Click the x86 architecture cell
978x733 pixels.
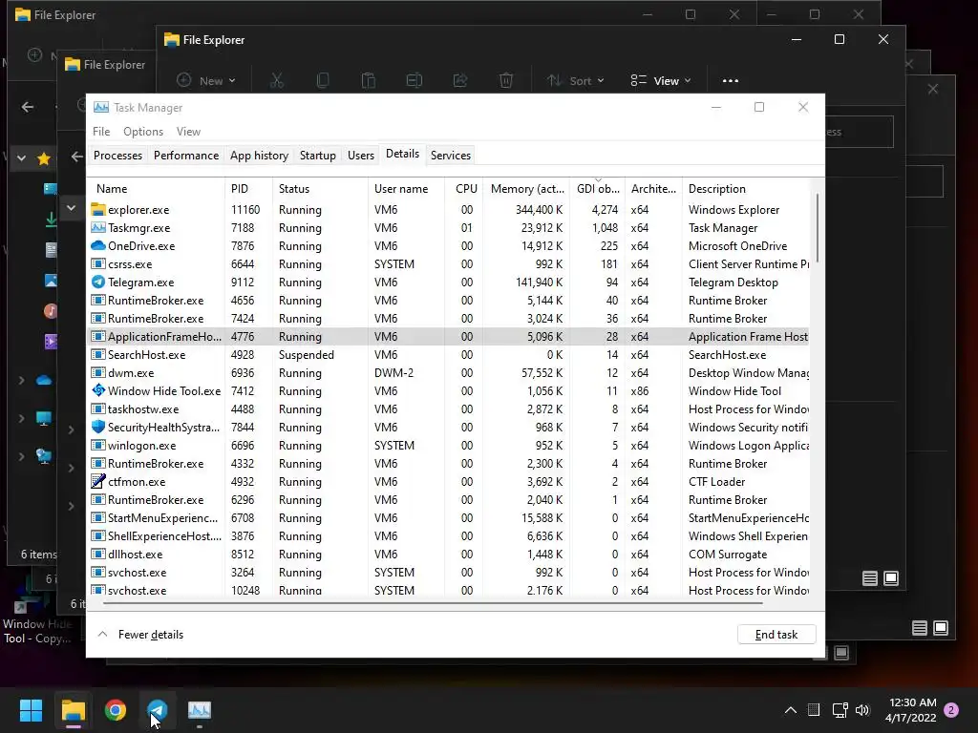coord(639,390)
